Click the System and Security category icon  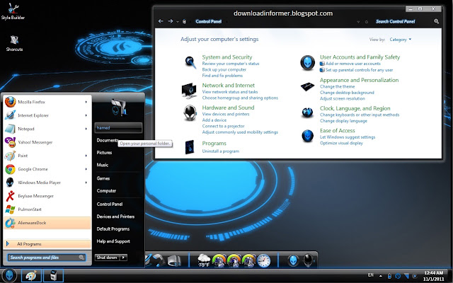coord(190,62)
